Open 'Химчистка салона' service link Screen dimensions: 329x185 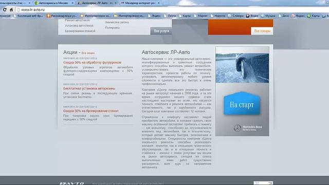tap(117, 22)
